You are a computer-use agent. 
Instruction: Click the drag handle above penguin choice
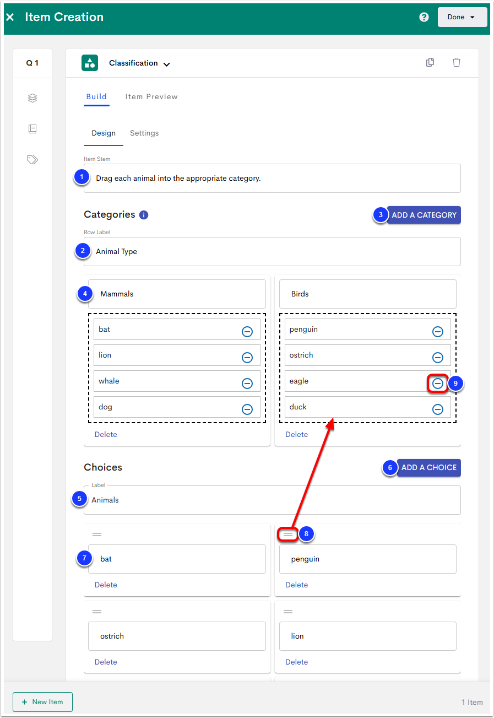(x=288, y=534)
